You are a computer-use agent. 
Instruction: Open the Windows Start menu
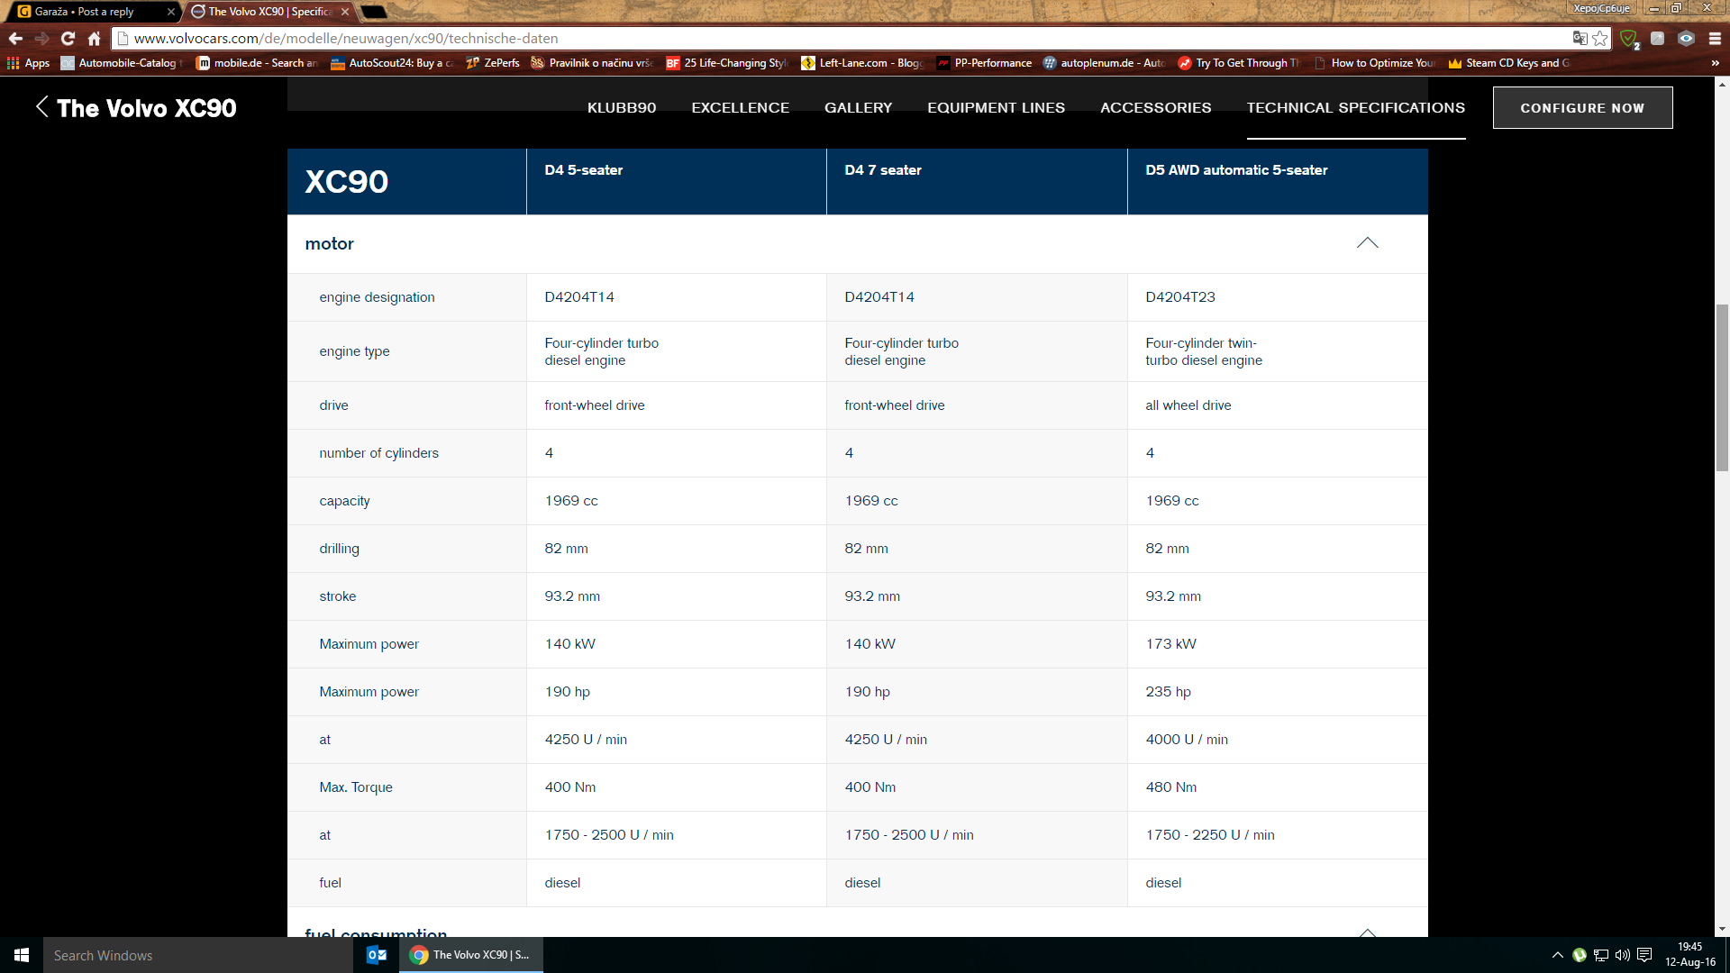(22, 955)
